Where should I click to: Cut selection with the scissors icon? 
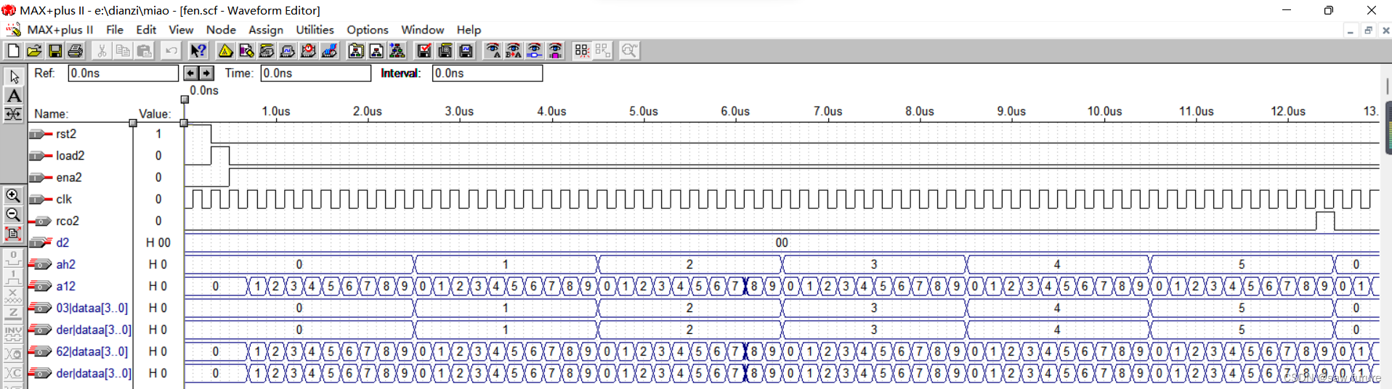(102, 51)
